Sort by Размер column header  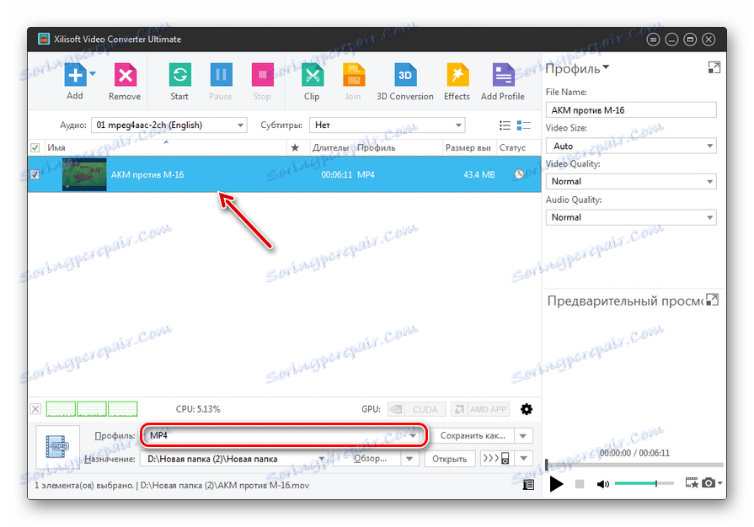pos(468,147)
